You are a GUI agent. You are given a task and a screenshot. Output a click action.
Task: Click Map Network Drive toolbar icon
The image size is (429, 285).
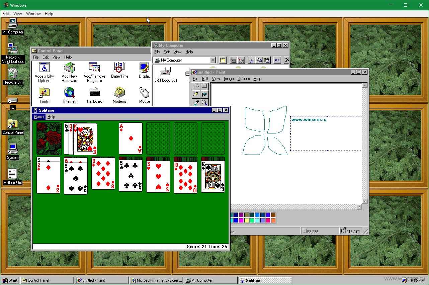[x=233, y=60]
